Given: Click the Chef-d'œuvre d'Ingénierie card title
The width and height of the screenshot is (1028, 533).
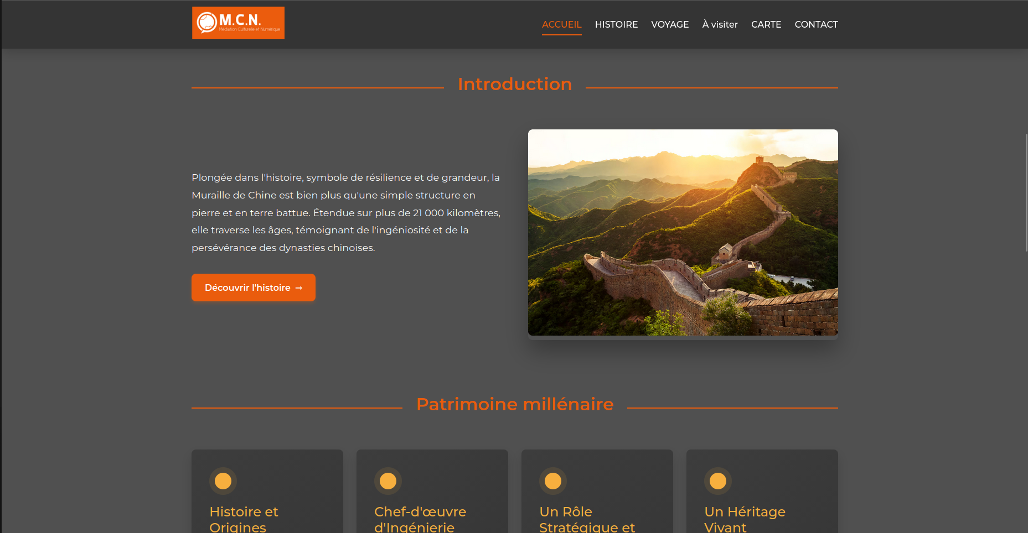Looking at the screenshot, I should click(x=420, y=519).
